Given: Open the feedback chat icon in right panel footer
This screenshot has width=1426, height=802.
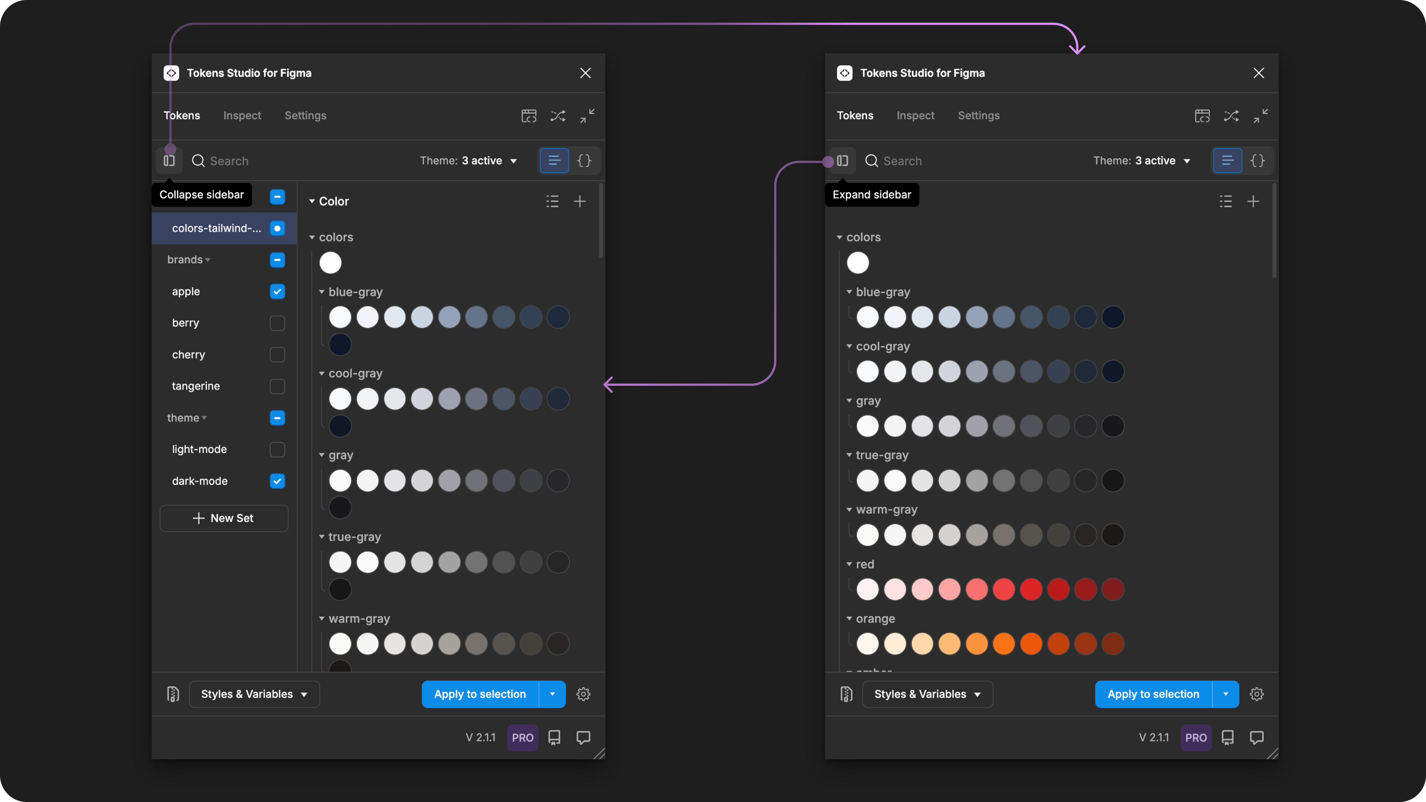Looking at the screenshot, I should point(1256,737).
